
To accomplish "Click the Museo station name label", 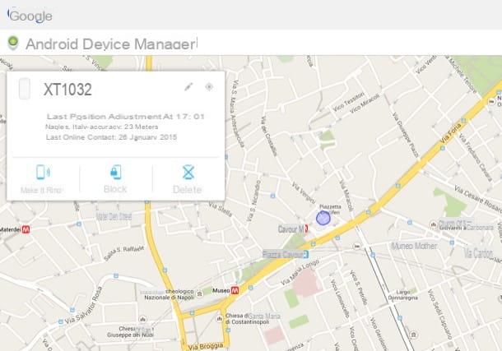I will click(x=221, y=290).
